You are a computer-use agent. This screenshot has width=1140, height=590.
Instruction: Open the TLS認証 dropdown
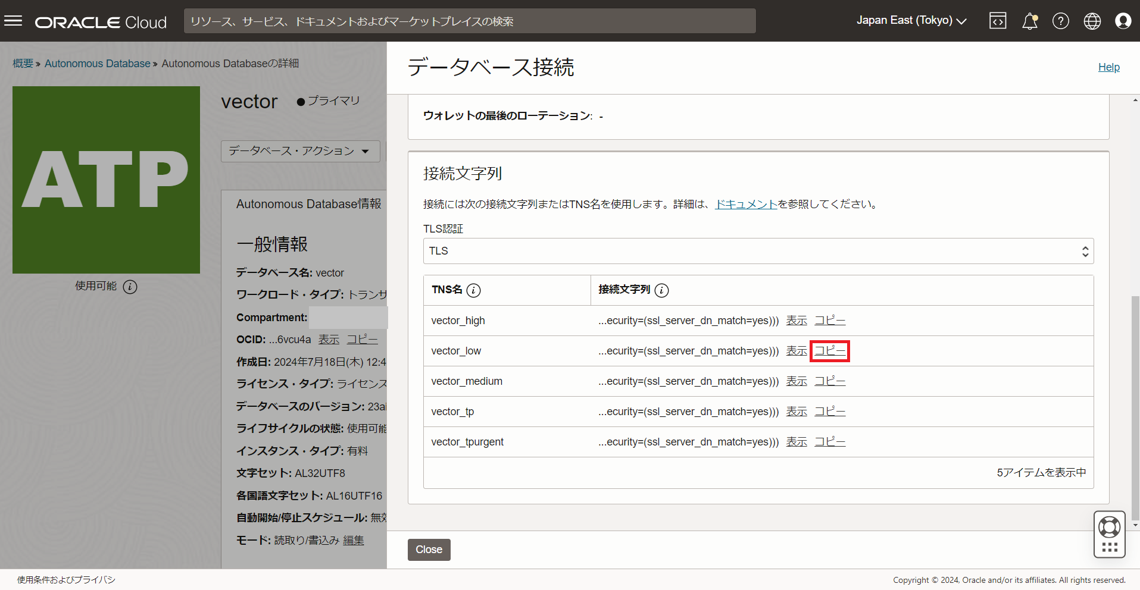tap(758, 251)
